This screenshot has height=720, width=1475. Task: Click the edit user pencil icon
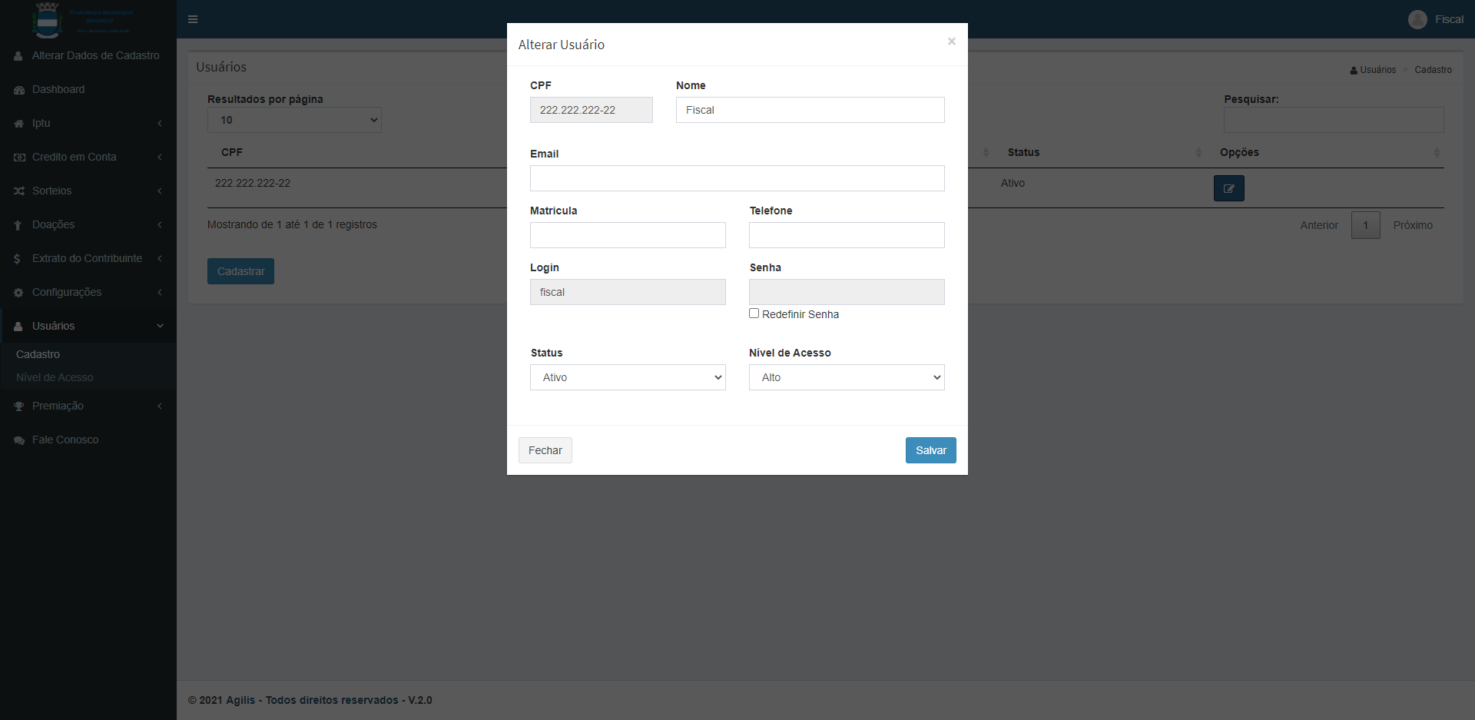click(1228, 188)
